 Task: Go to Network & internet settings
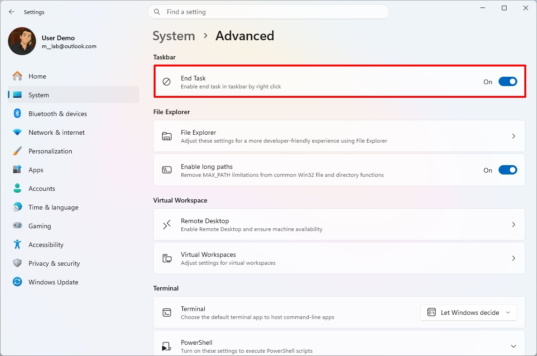[x=73, y=132]
